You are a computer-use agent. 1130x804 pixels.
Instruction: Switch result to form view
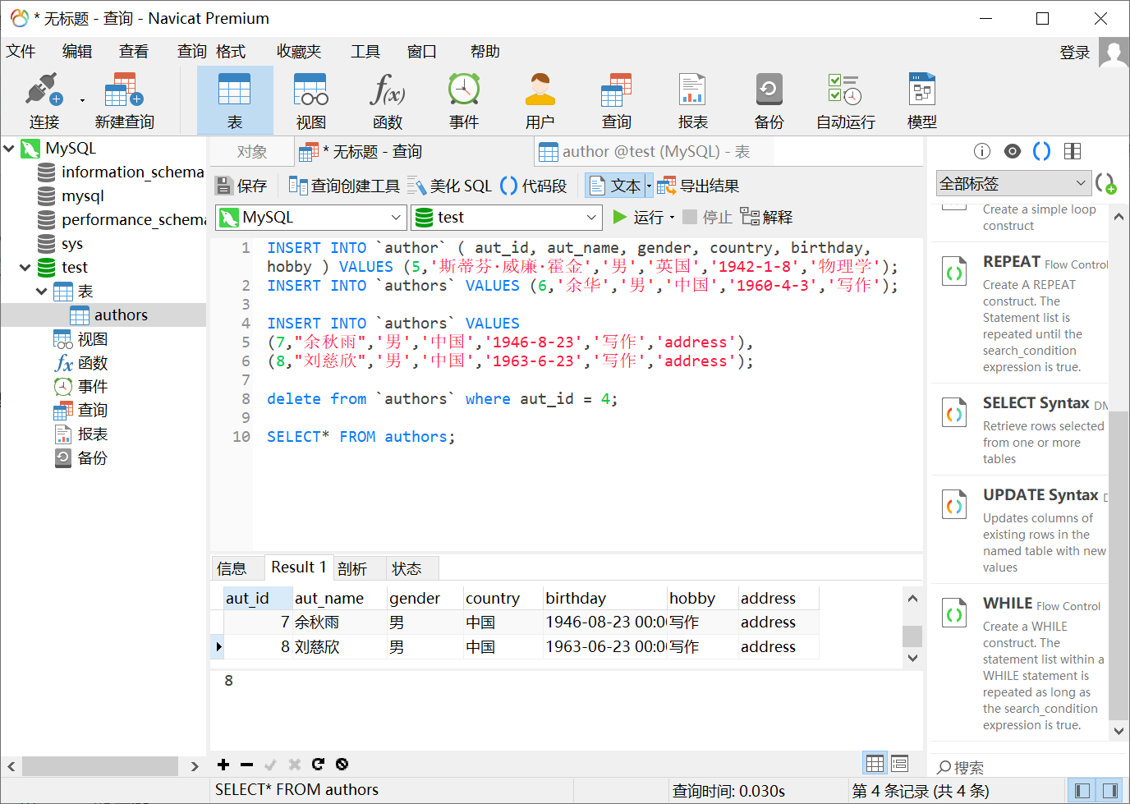pos(900,764)
